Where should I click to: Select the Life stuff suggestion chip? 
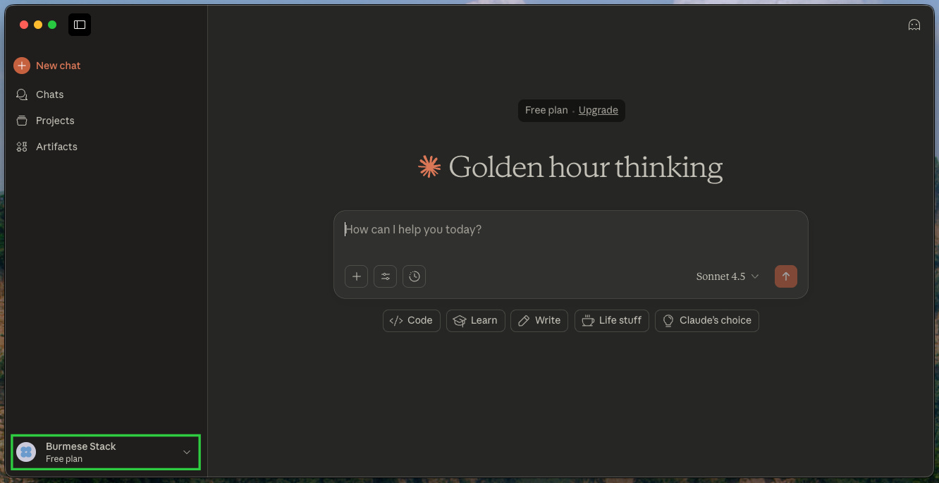[x=612, y=320]
